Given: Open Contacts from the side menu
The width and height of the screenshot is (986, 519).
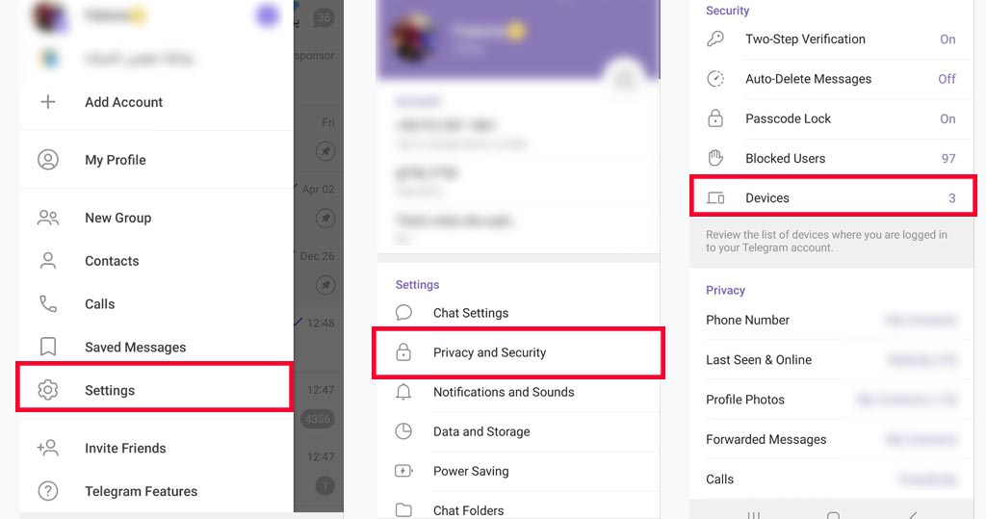Looking at the screenshot, I should pos(157,260).
